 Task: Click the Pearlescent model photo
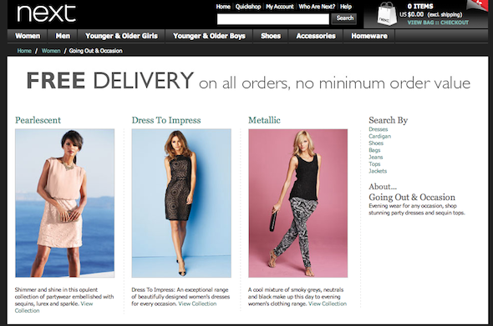(x=65, y=203)
